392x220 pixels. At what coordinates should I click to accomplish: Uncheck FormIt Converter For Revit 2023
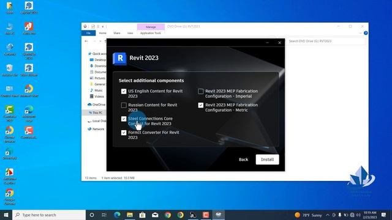[x=124, y=133]
